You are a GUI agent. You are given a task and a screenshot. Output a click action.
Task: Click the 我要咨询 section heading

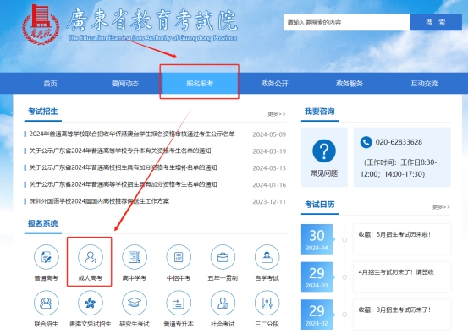[x=319, y=112]
